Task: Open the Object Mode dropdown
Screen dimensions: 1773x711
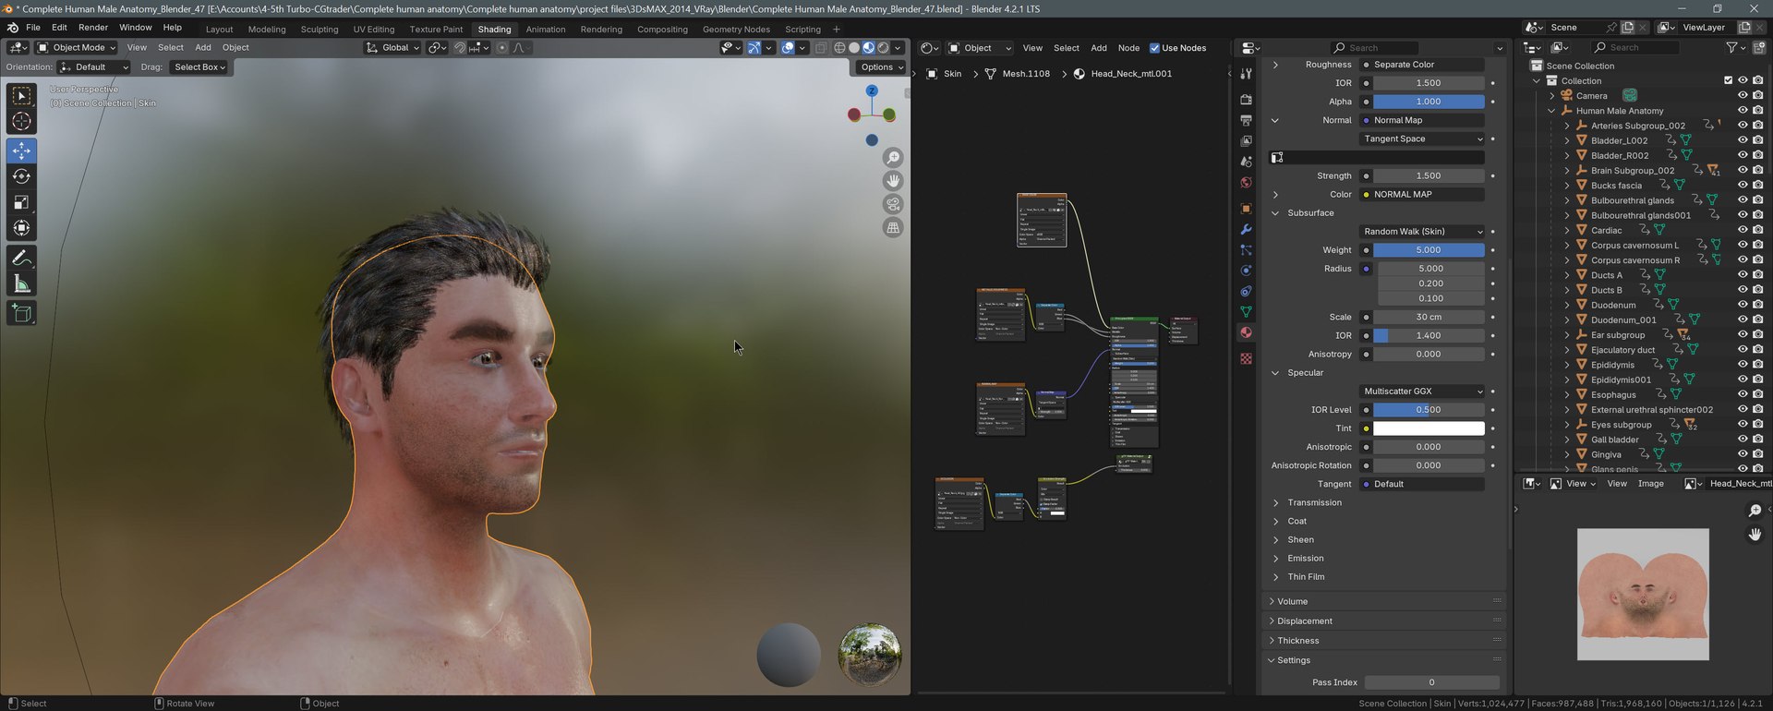Action: pos(77,48)
